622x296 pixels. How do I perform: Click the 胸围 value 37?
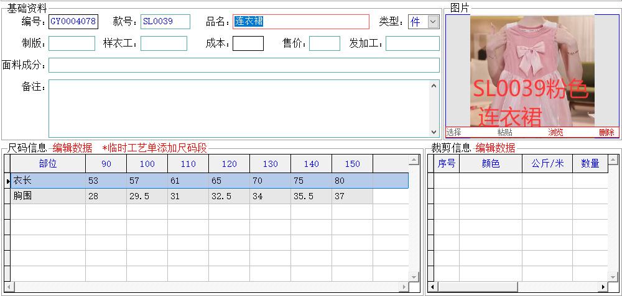[352, 196]
